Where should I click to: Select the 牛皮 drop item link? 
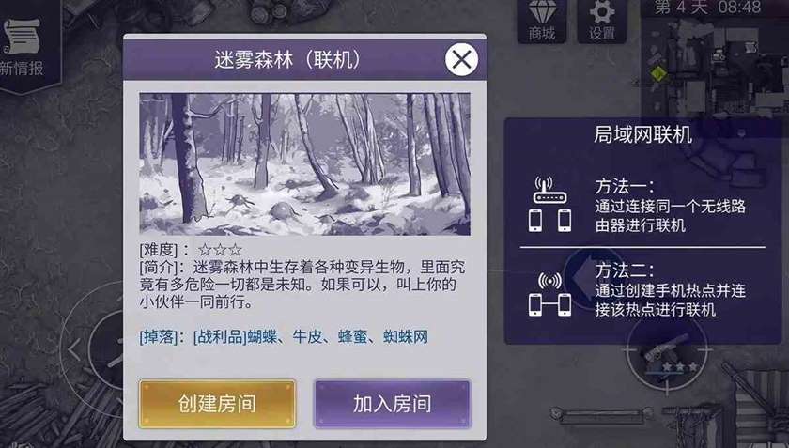point(307,337)
